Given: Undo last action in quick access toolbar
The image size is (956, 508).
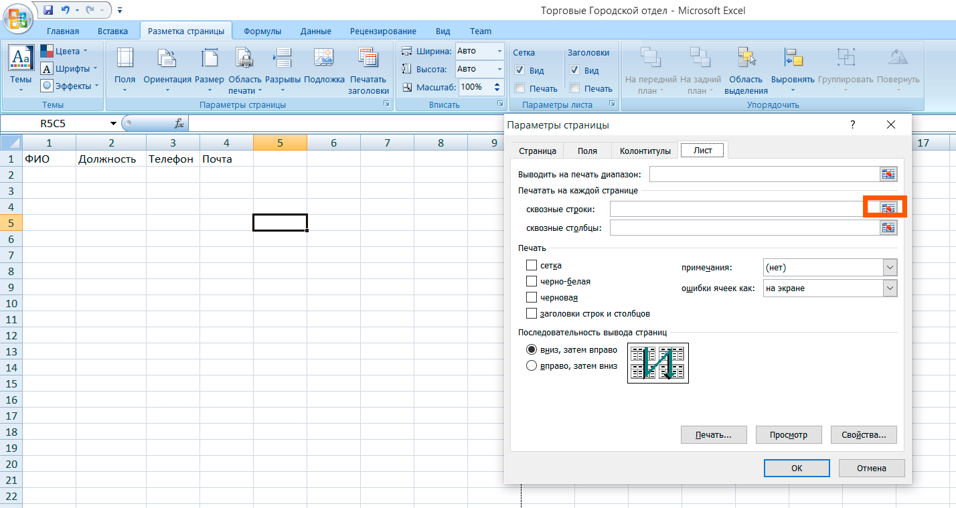Looking at the screenshot, I should pyautogui.click(x=66, y=10).
